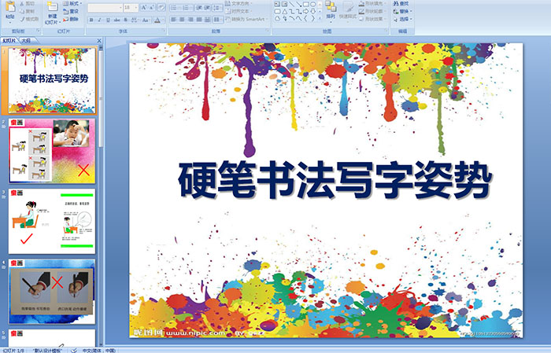Toggle Bold formatting

coord(91,20)
